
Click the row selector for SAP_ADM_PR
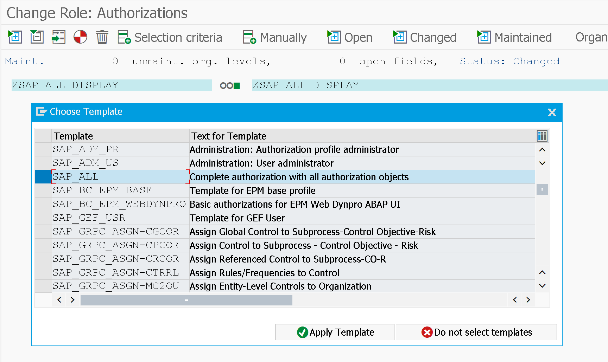pos(43,149)
